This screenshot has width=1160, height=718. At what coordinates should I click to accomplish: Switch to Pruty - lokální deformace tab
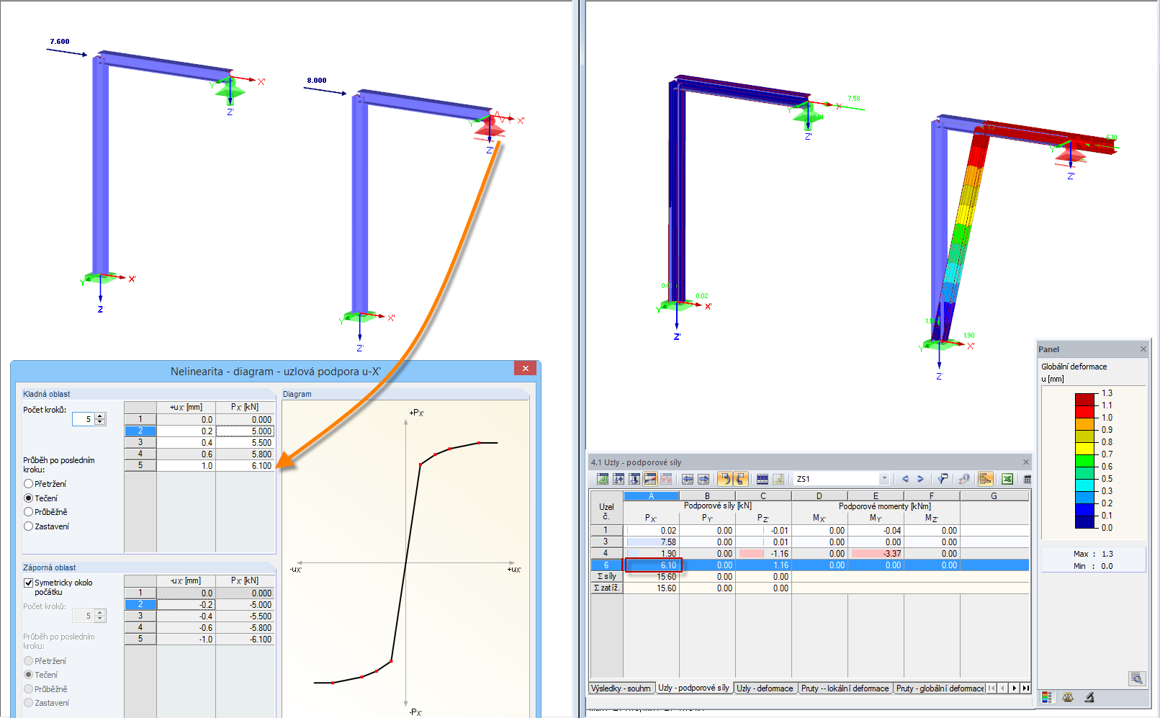(x=845, y=688)
